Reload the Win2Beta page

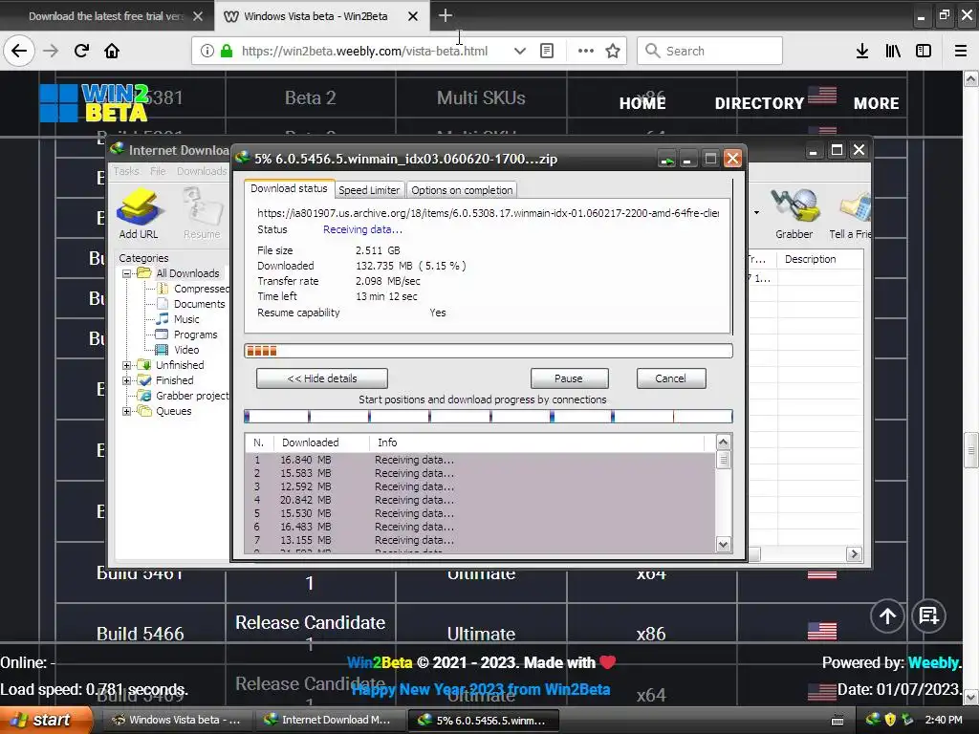pyautogui.click(x=82, y=51)
